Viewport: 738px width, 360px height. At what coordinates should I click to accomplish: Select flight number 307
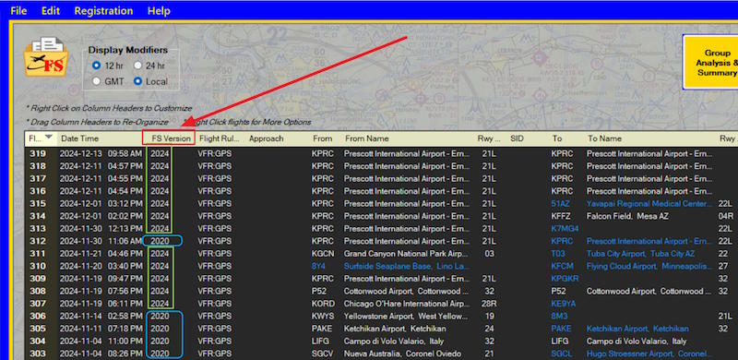[x=38, y=304]
